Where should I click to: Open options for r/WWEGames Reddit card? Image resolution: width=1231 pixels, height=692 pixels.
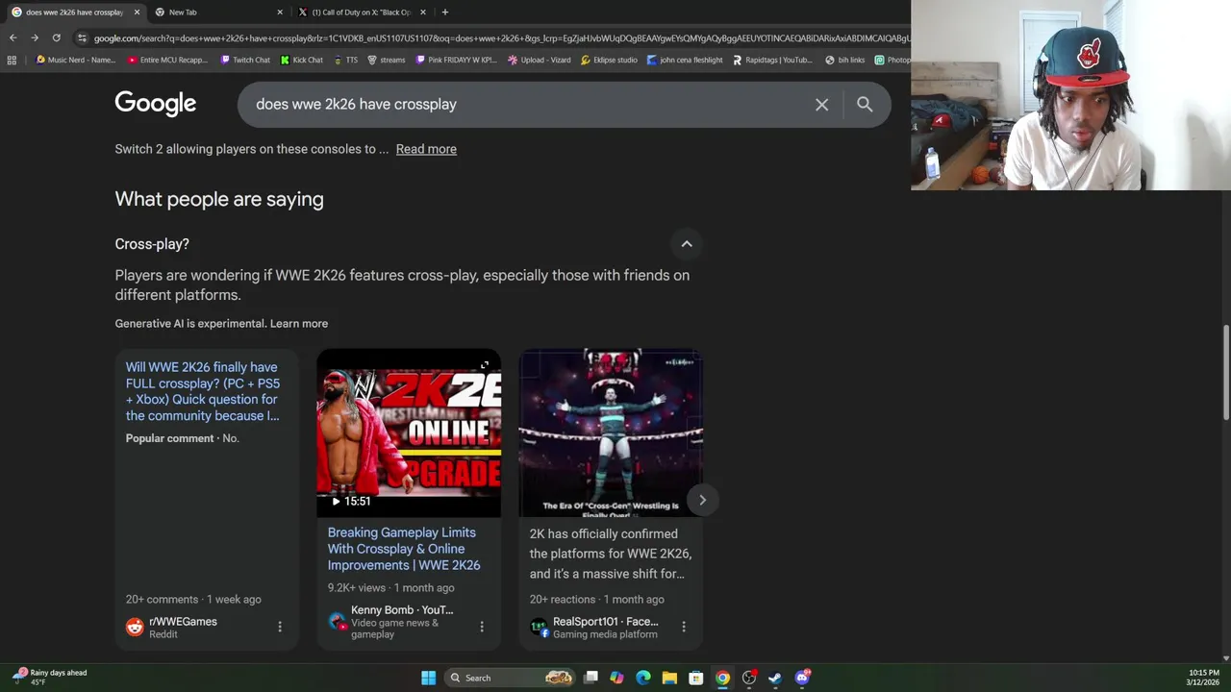point(280,627)
